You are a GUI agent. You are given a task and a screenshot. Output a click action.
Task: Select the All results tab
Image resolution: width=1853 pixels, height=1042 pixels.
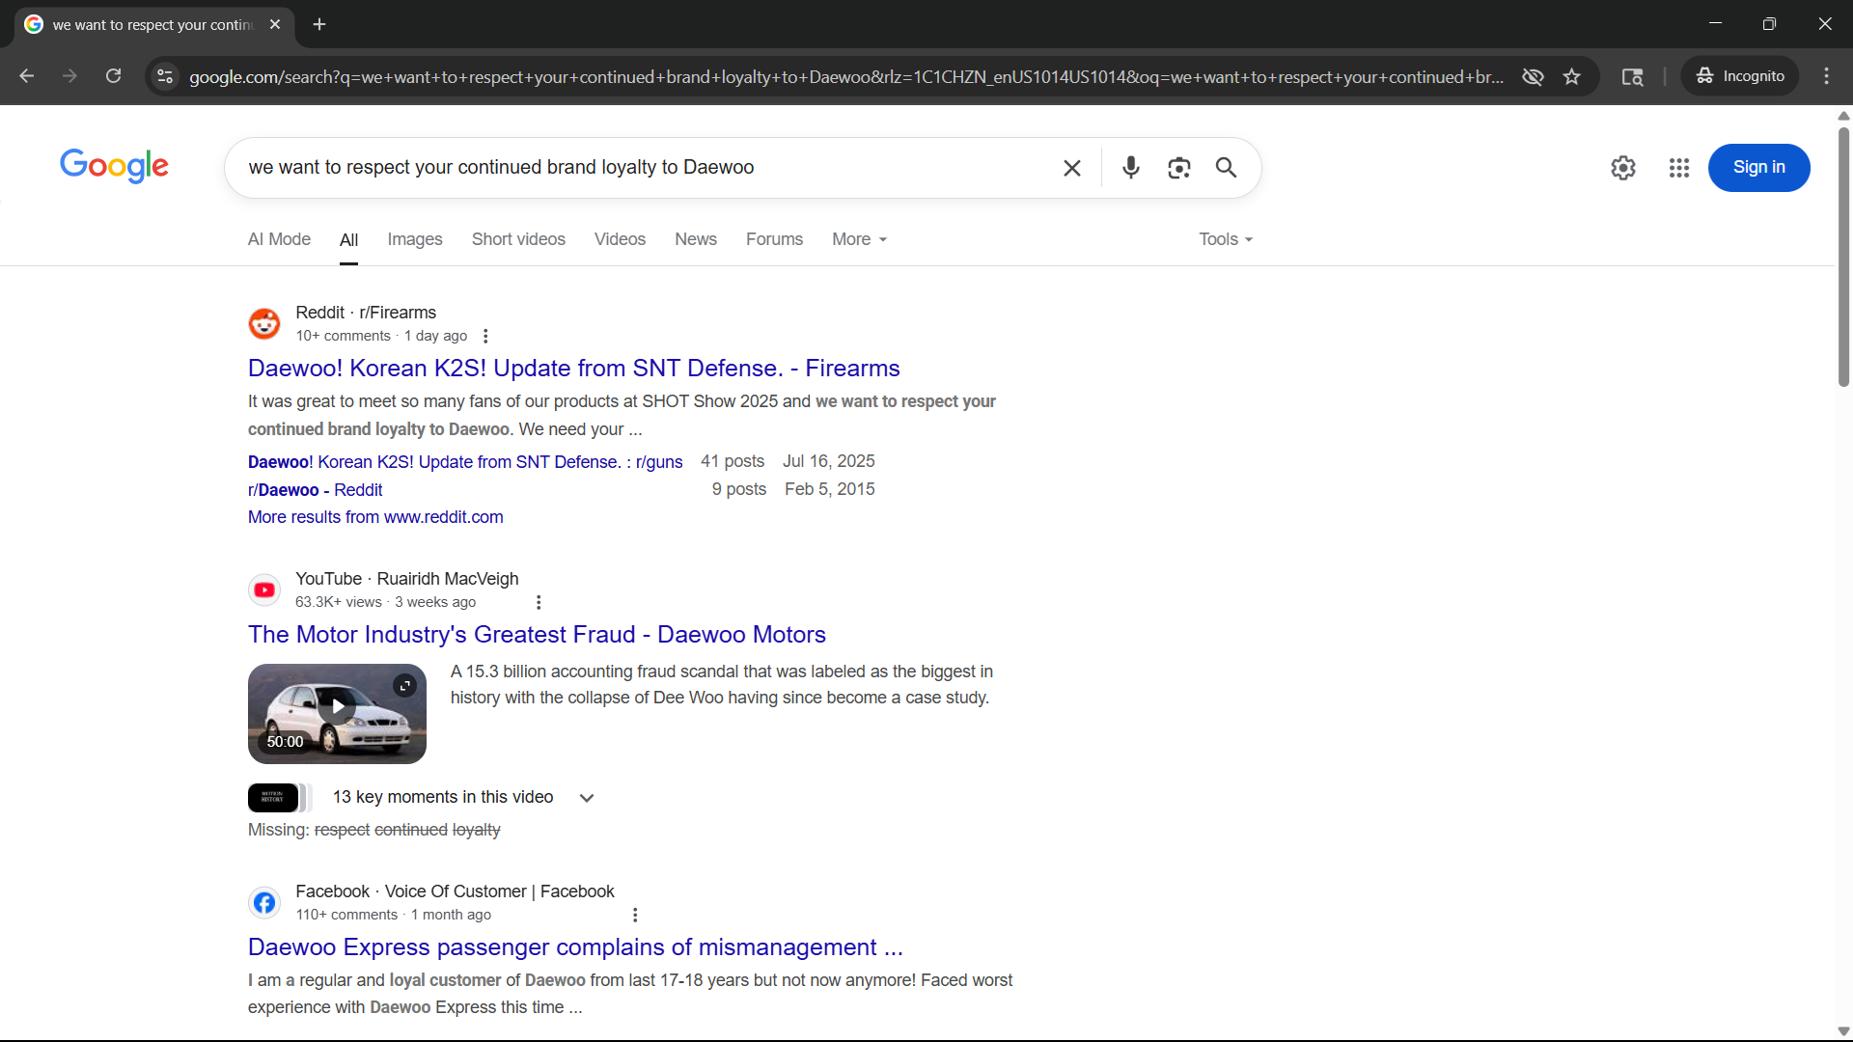point(348,240)
